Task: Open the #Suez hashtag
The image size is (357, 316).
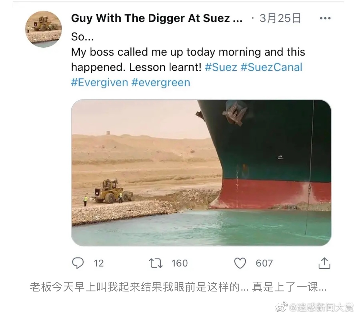Action: tap(221, 67)
